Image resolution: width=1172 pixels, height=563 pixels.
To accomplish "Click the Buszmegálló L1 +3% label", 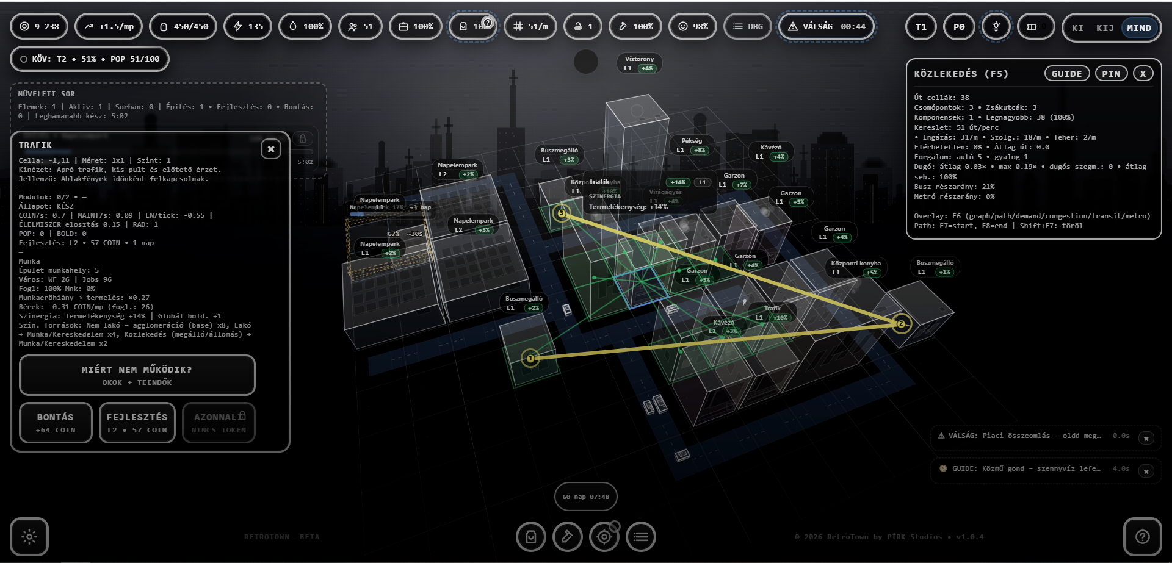I will click(x=559, y=155).
